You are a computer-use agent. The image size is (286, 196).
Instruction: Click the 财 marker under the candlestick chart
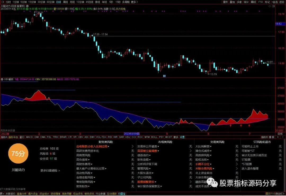coord(164,76)
